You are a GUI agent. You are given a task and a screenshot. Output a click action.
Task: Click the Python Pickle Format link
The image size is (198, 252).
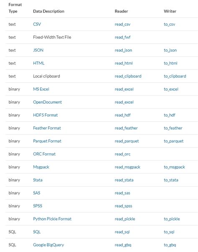(52, 219)
